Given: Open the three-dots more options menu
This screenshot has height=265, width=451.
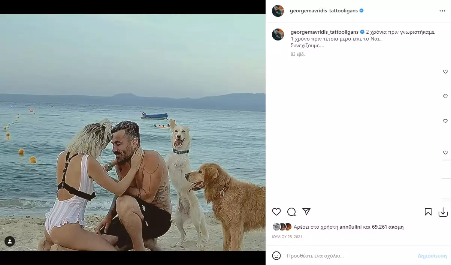Looking at the screenshot, I should [x=442, y=11].
